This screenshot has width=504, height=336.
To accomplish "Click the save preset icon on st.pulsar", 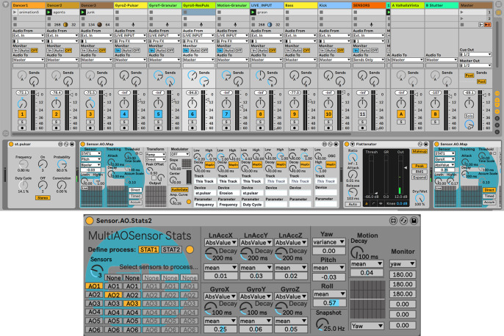I will (72, 144).
